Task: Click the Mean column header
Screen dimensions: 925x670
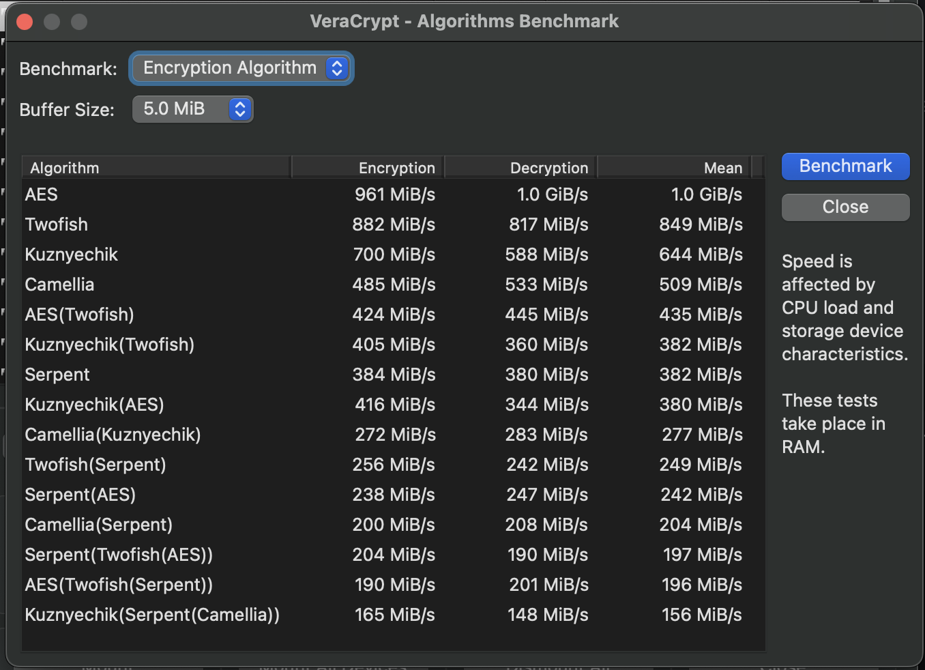Action: pos(674,168)
